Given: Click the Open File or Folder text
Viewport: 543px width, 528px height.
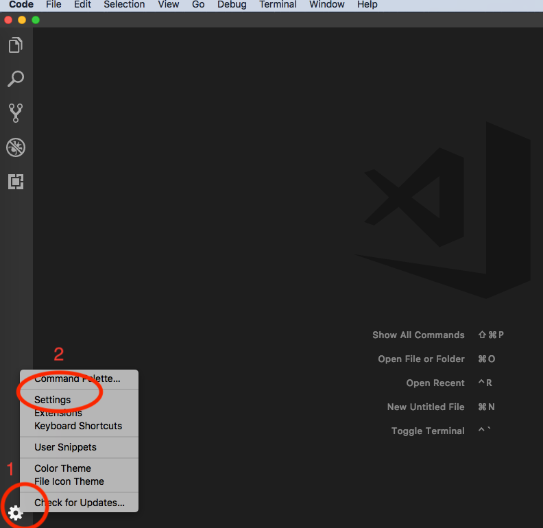Looking at the screenshot, I should (421, 359).
